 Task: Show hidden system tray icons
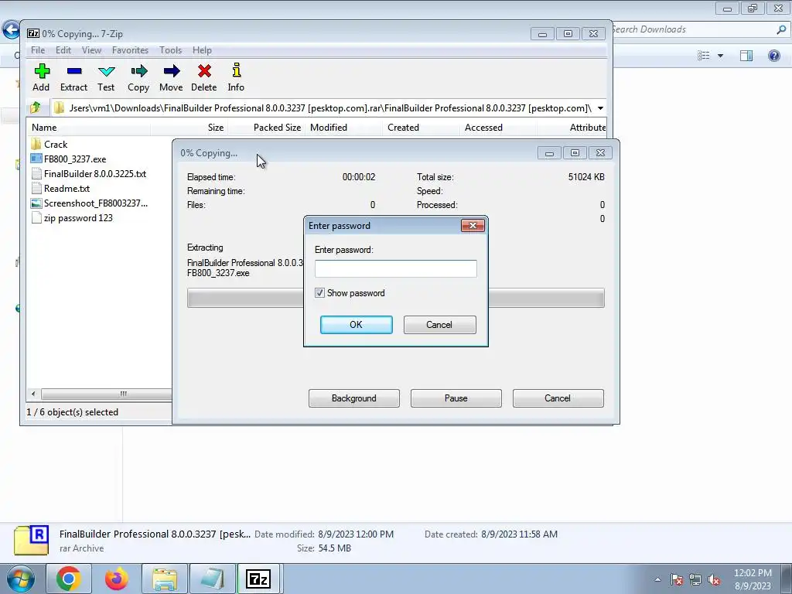click(657, 580)
